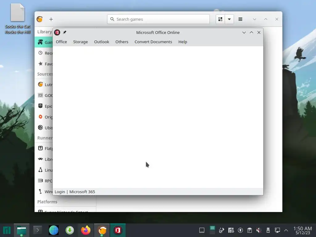This screenshot has width=316, height=237.
Task: Select the Libretro runner icon
Action: [x=40, y=159]
